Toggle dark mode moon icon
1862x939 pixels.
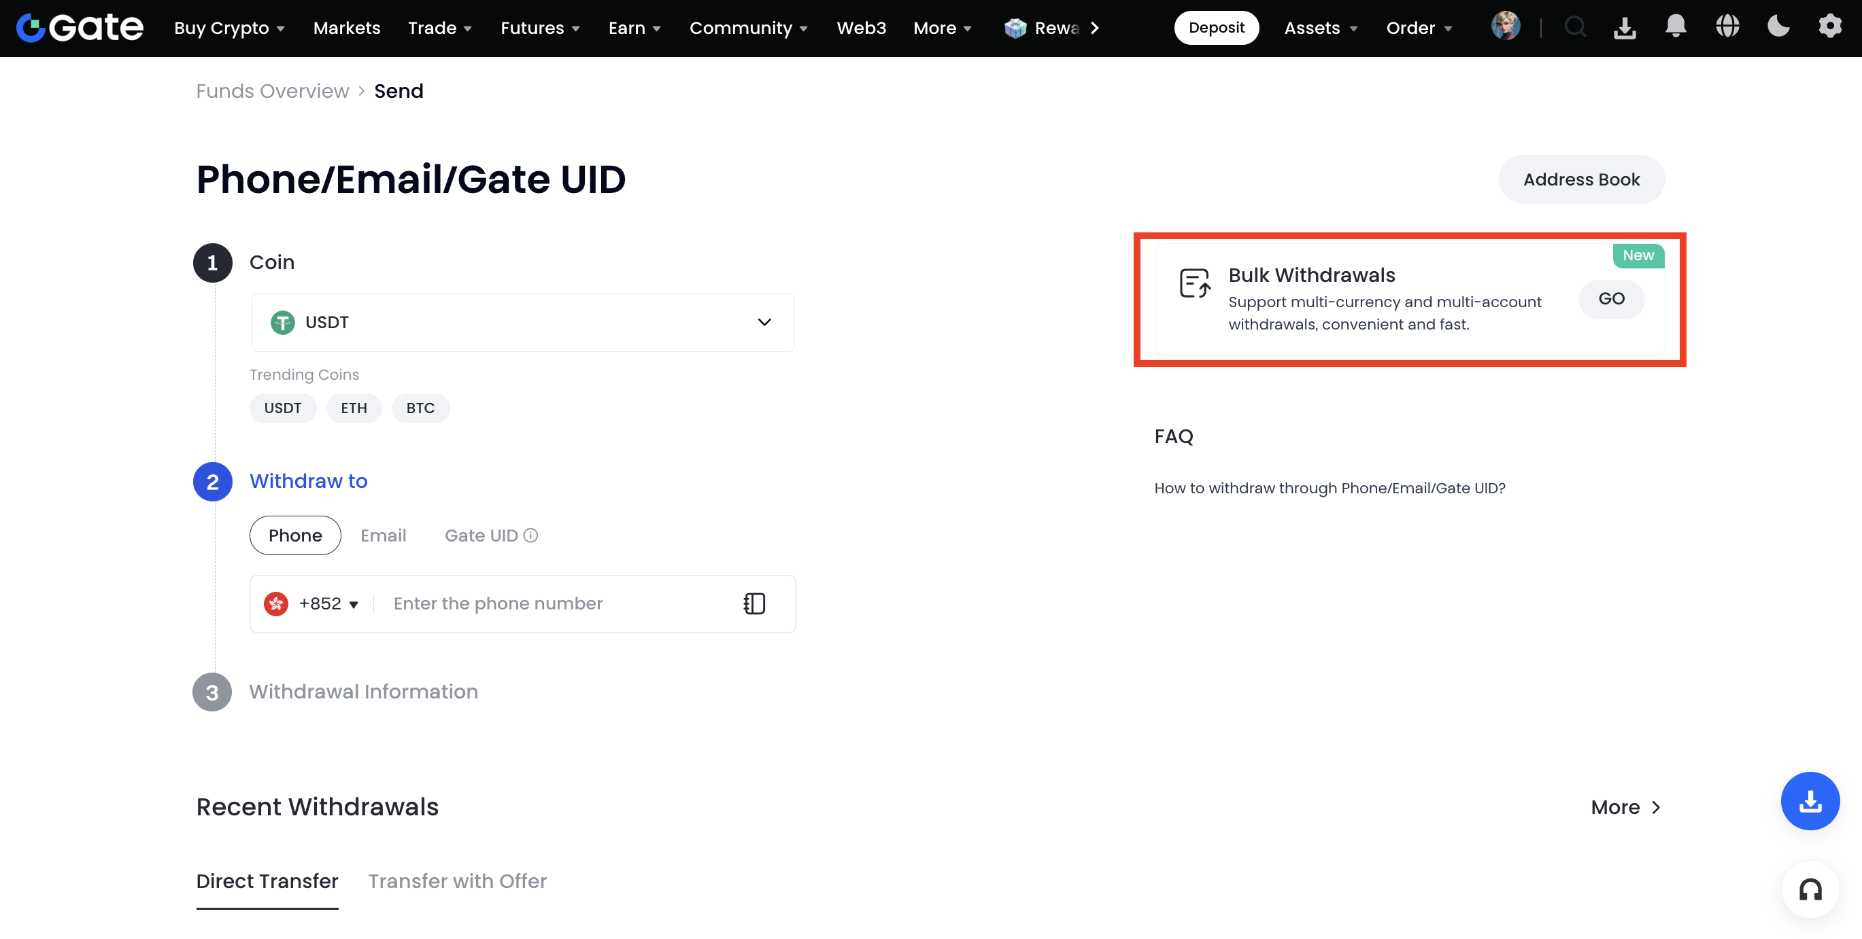(x=1778, y=27)
